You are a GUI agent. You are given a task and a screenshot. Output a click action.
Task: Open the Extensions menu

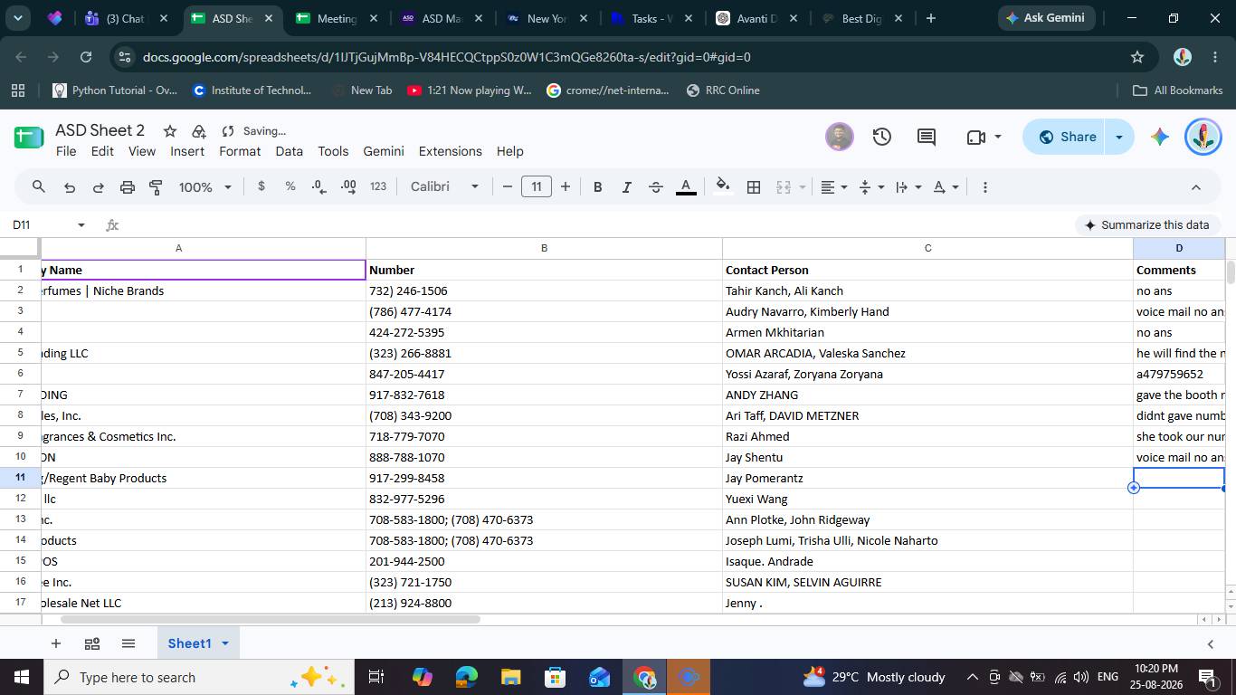point(450,151)
